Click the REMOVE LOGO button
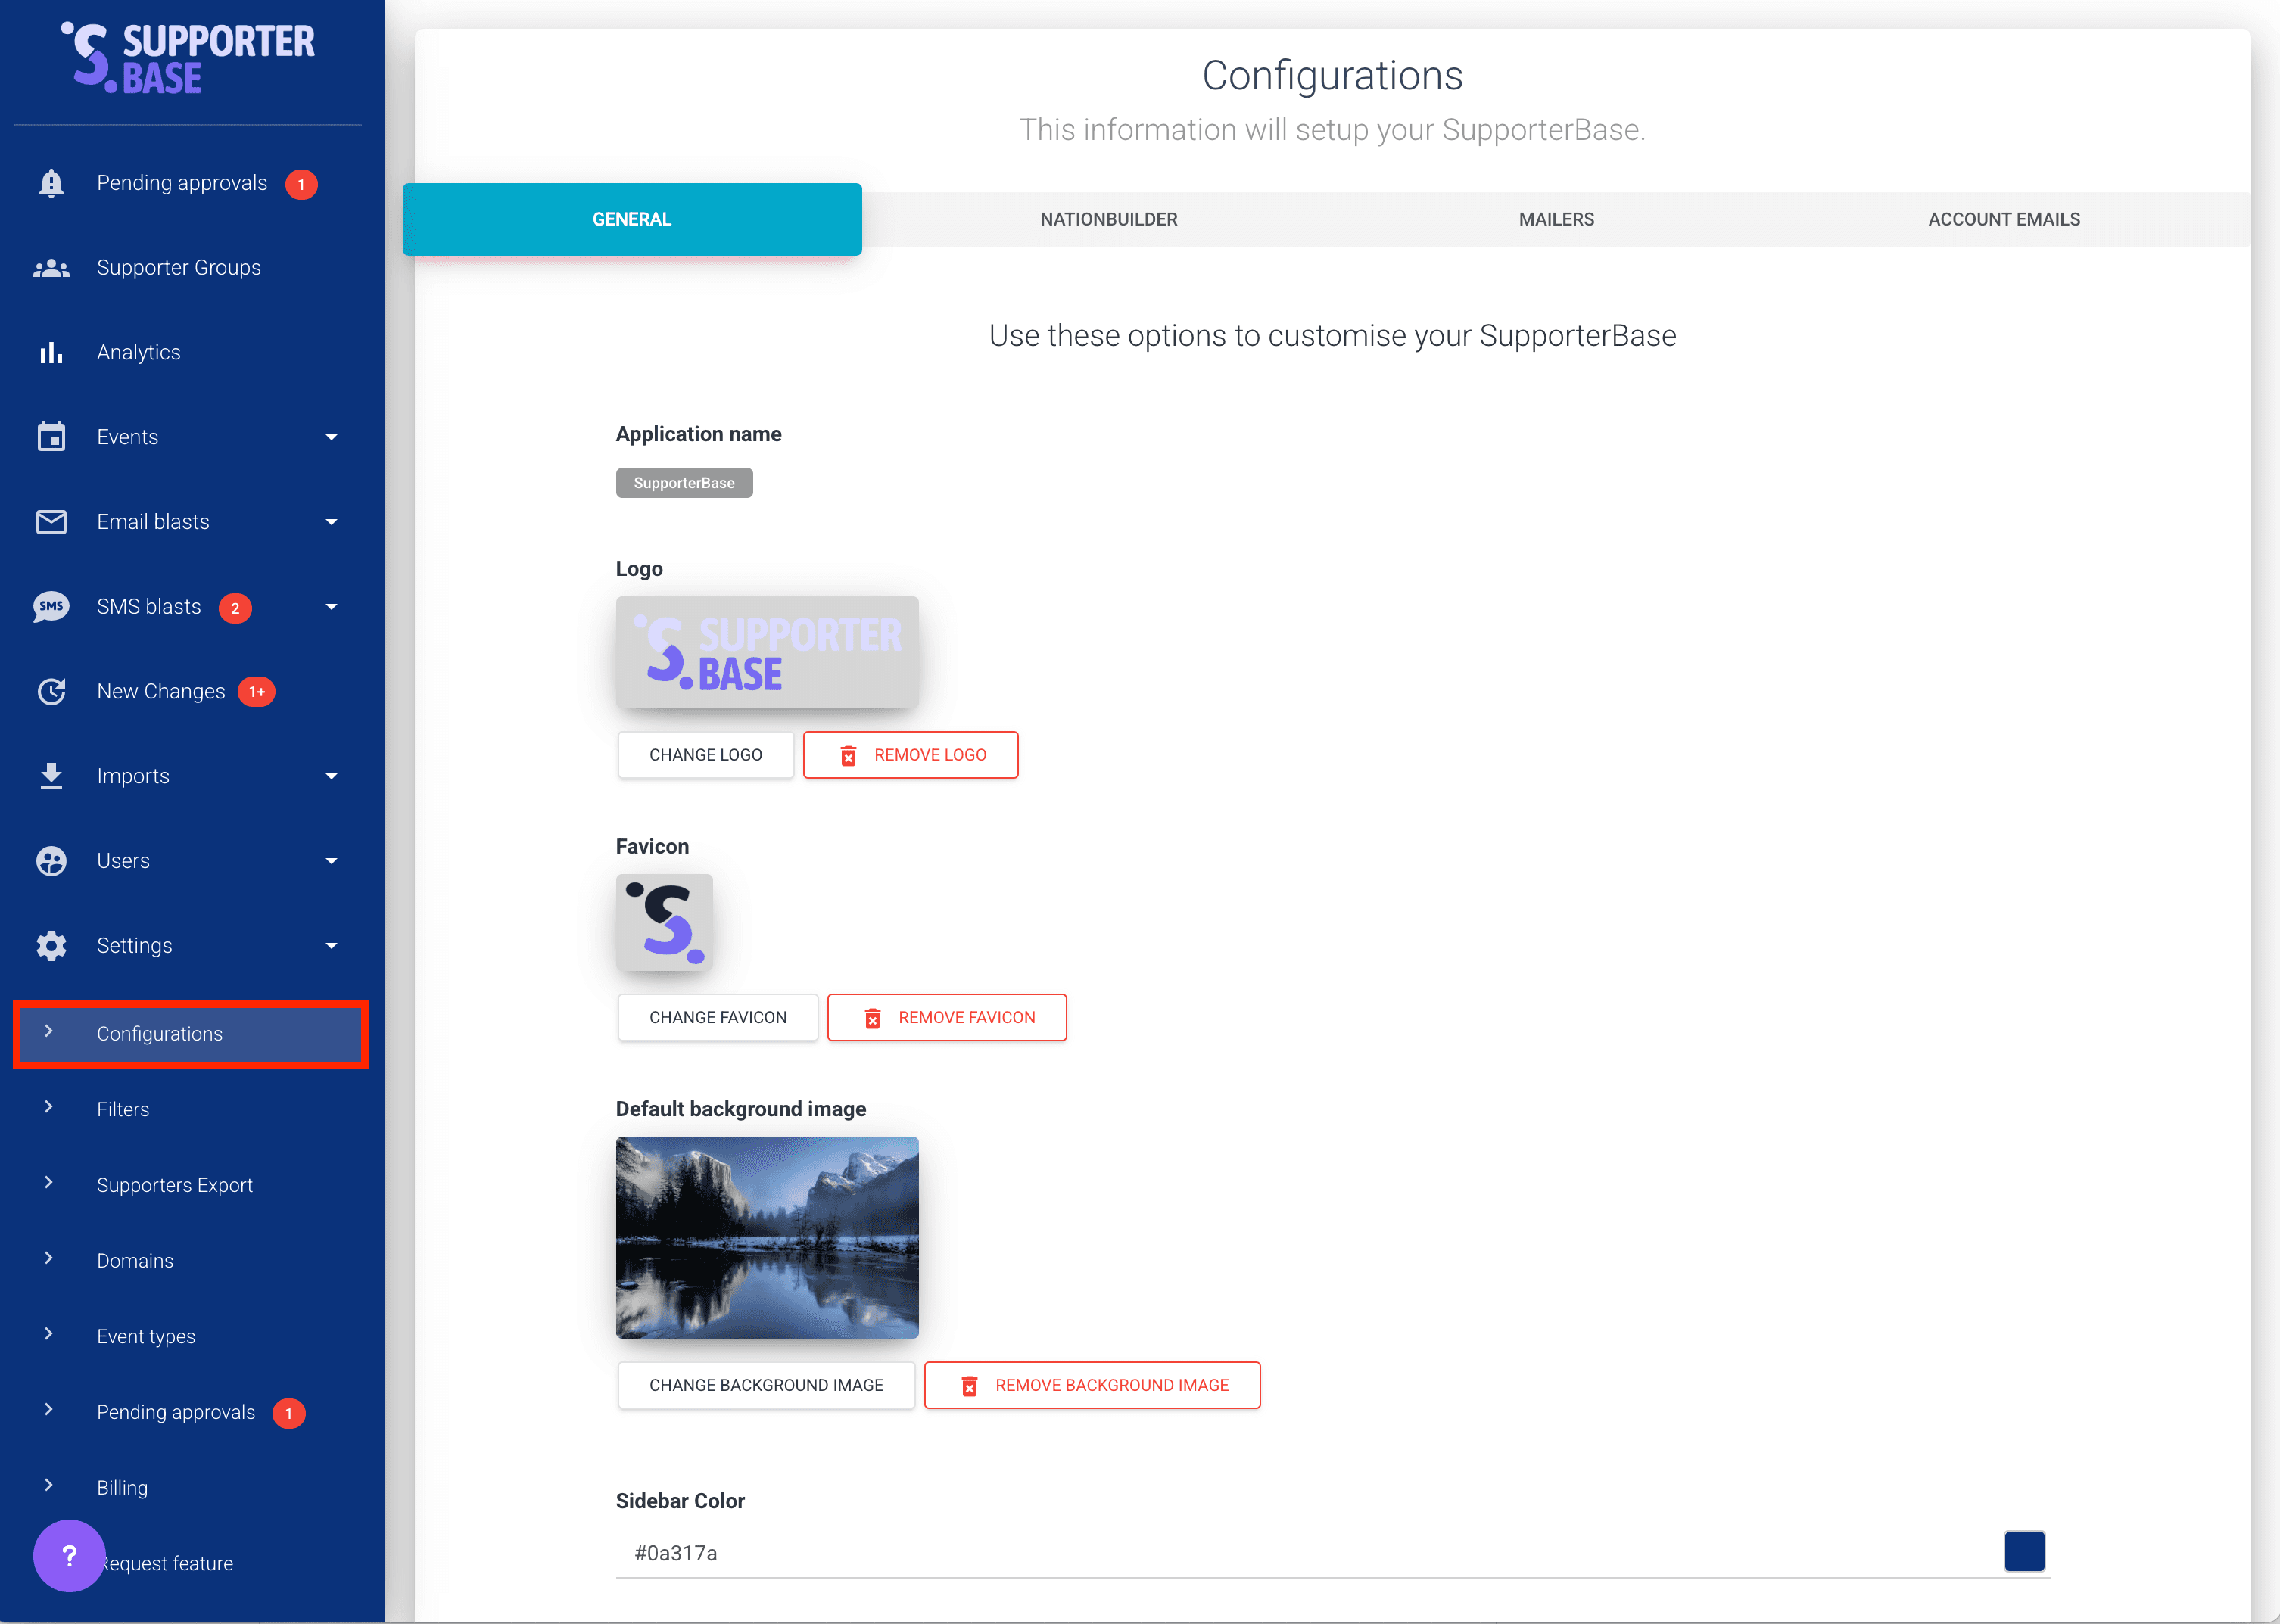 910,755
